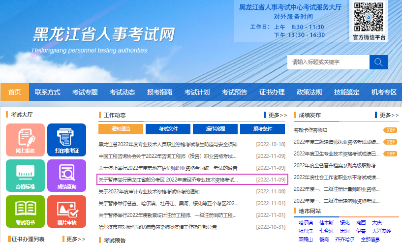Type in the title keyword search field

click(x=328, y=62)
